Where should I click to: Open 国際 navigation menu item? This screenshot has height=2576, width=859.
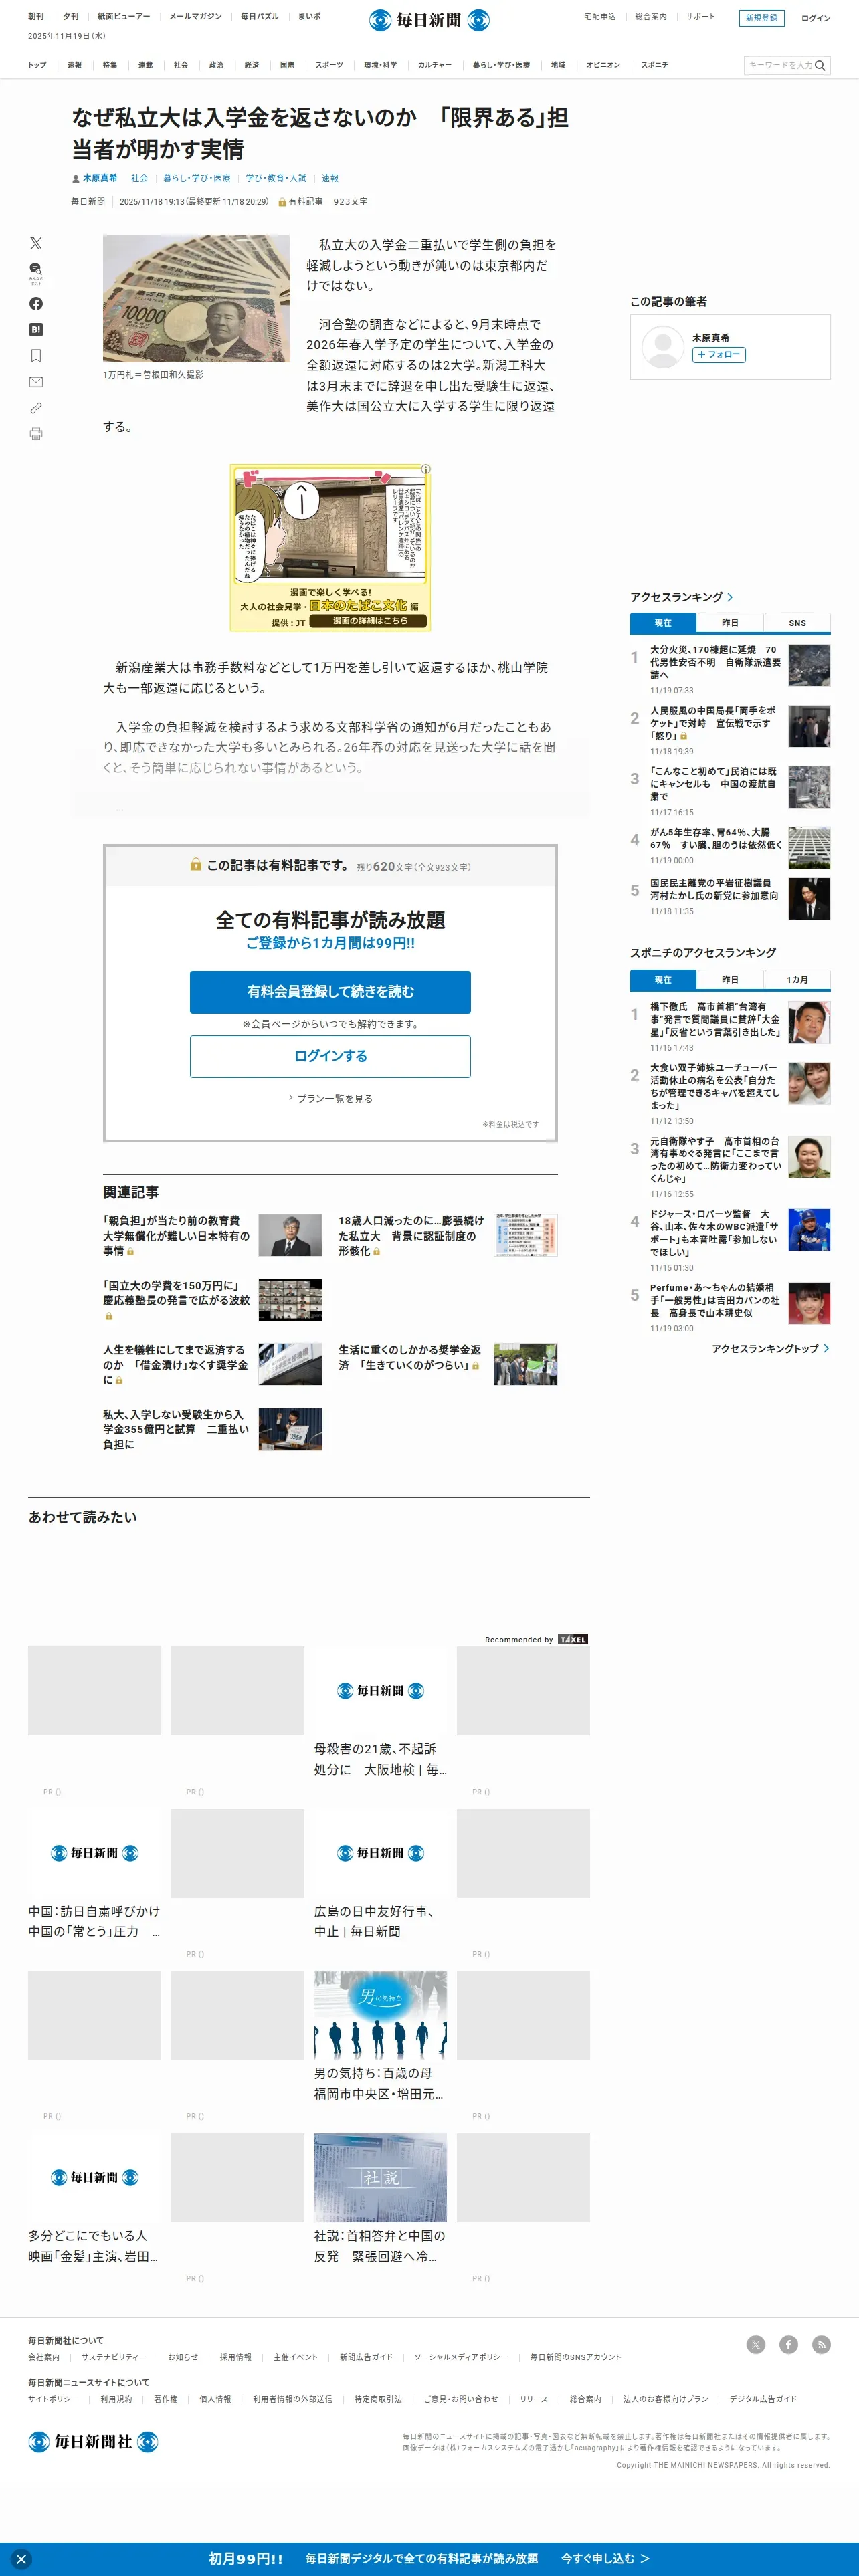(x=287, y=65)
